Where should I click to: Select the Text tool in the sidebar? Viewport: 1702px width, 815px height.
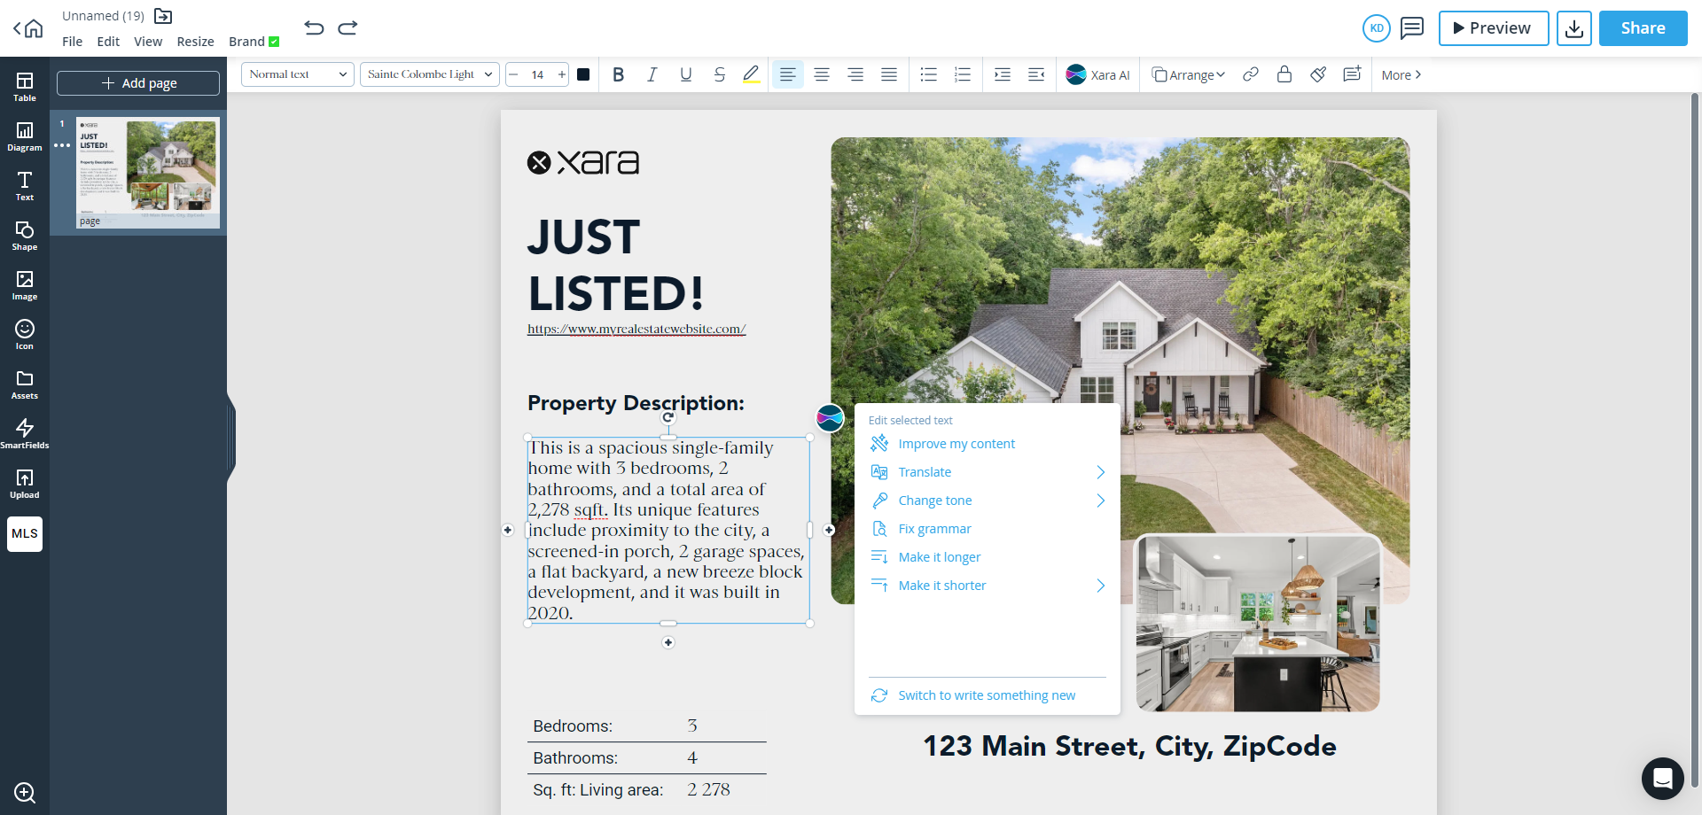tap(24, 185)
